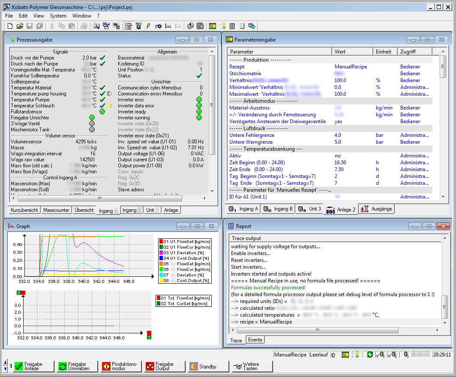Screen dimensions: 456x377
Task: Click the lightning bolt toolbar icon
Action: pos(148,26)
